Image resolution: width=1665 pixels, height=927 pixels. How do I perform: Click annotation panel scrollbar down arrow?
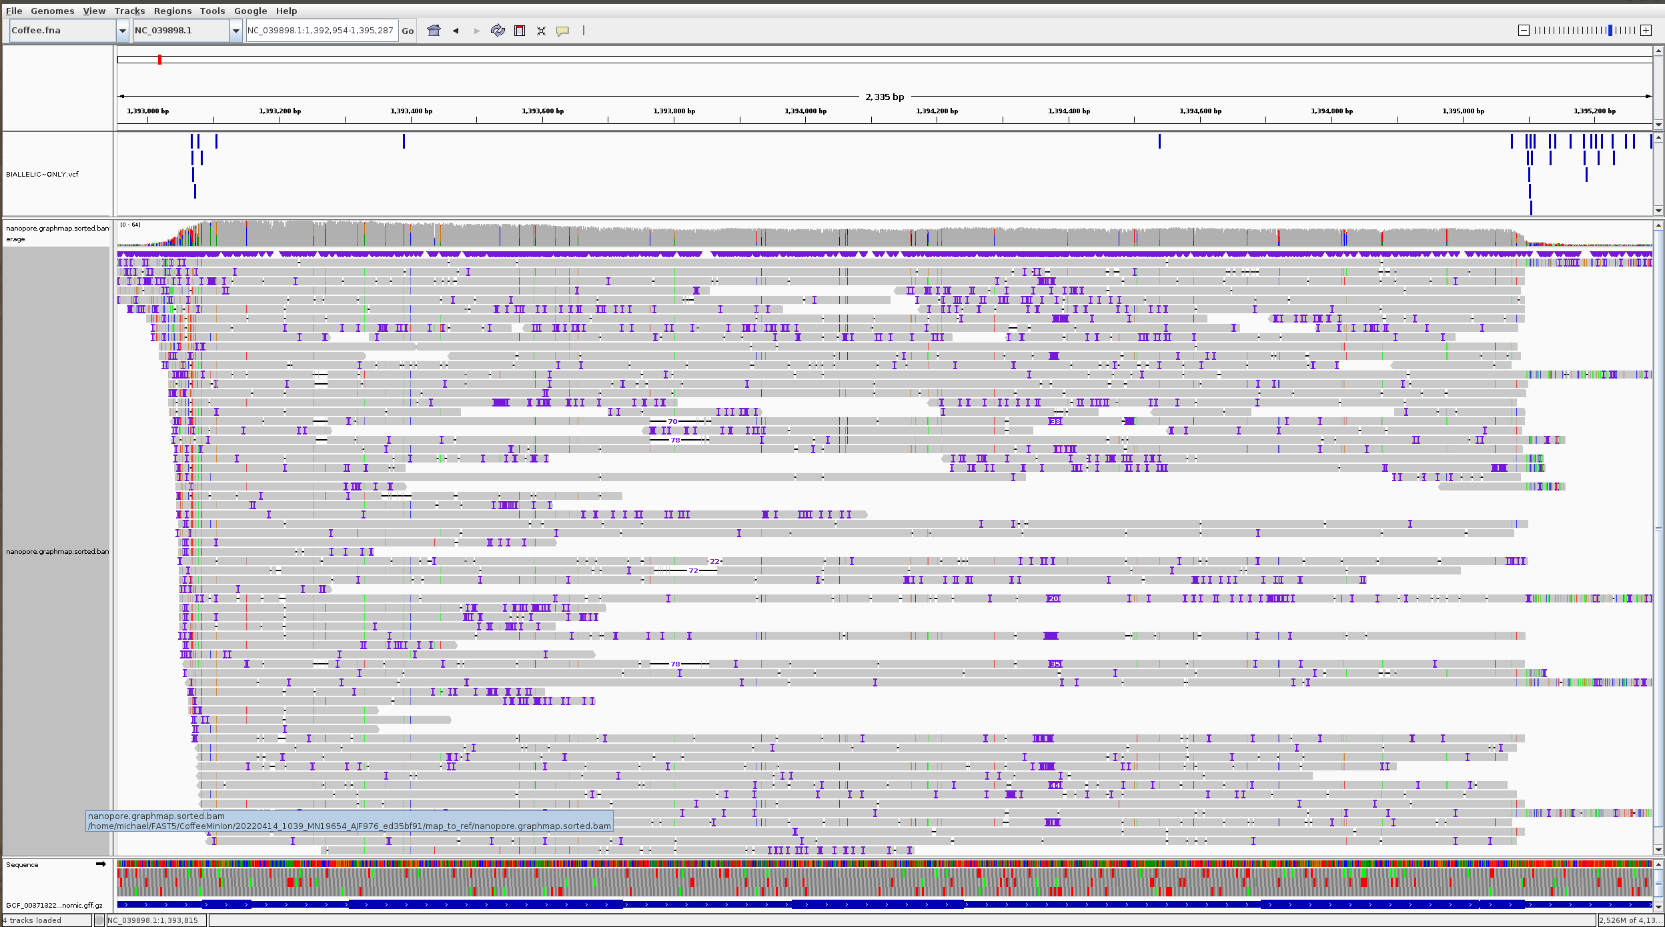pos(1658,906)
